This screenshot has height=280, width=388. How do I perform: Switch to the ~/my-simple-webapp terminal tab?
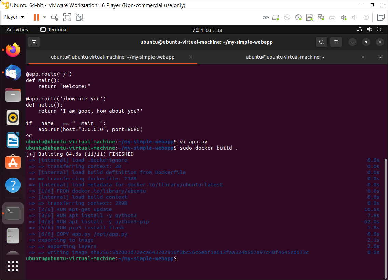click(x=112, y=57)
